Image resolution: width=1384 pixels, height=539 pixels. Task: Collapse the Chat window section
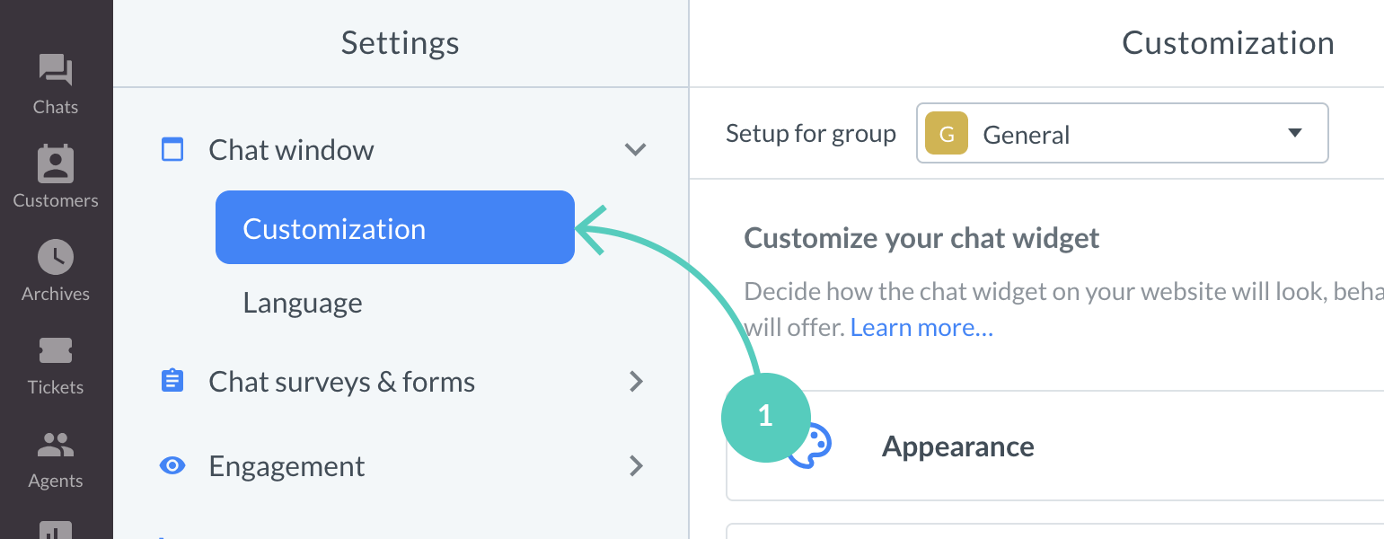[636, 150]
